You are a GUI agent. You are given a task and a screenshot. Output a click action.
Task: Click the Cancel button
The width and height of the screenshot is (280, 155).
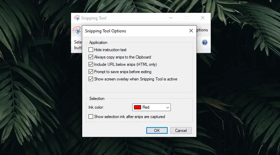click(x=181, y=131)
